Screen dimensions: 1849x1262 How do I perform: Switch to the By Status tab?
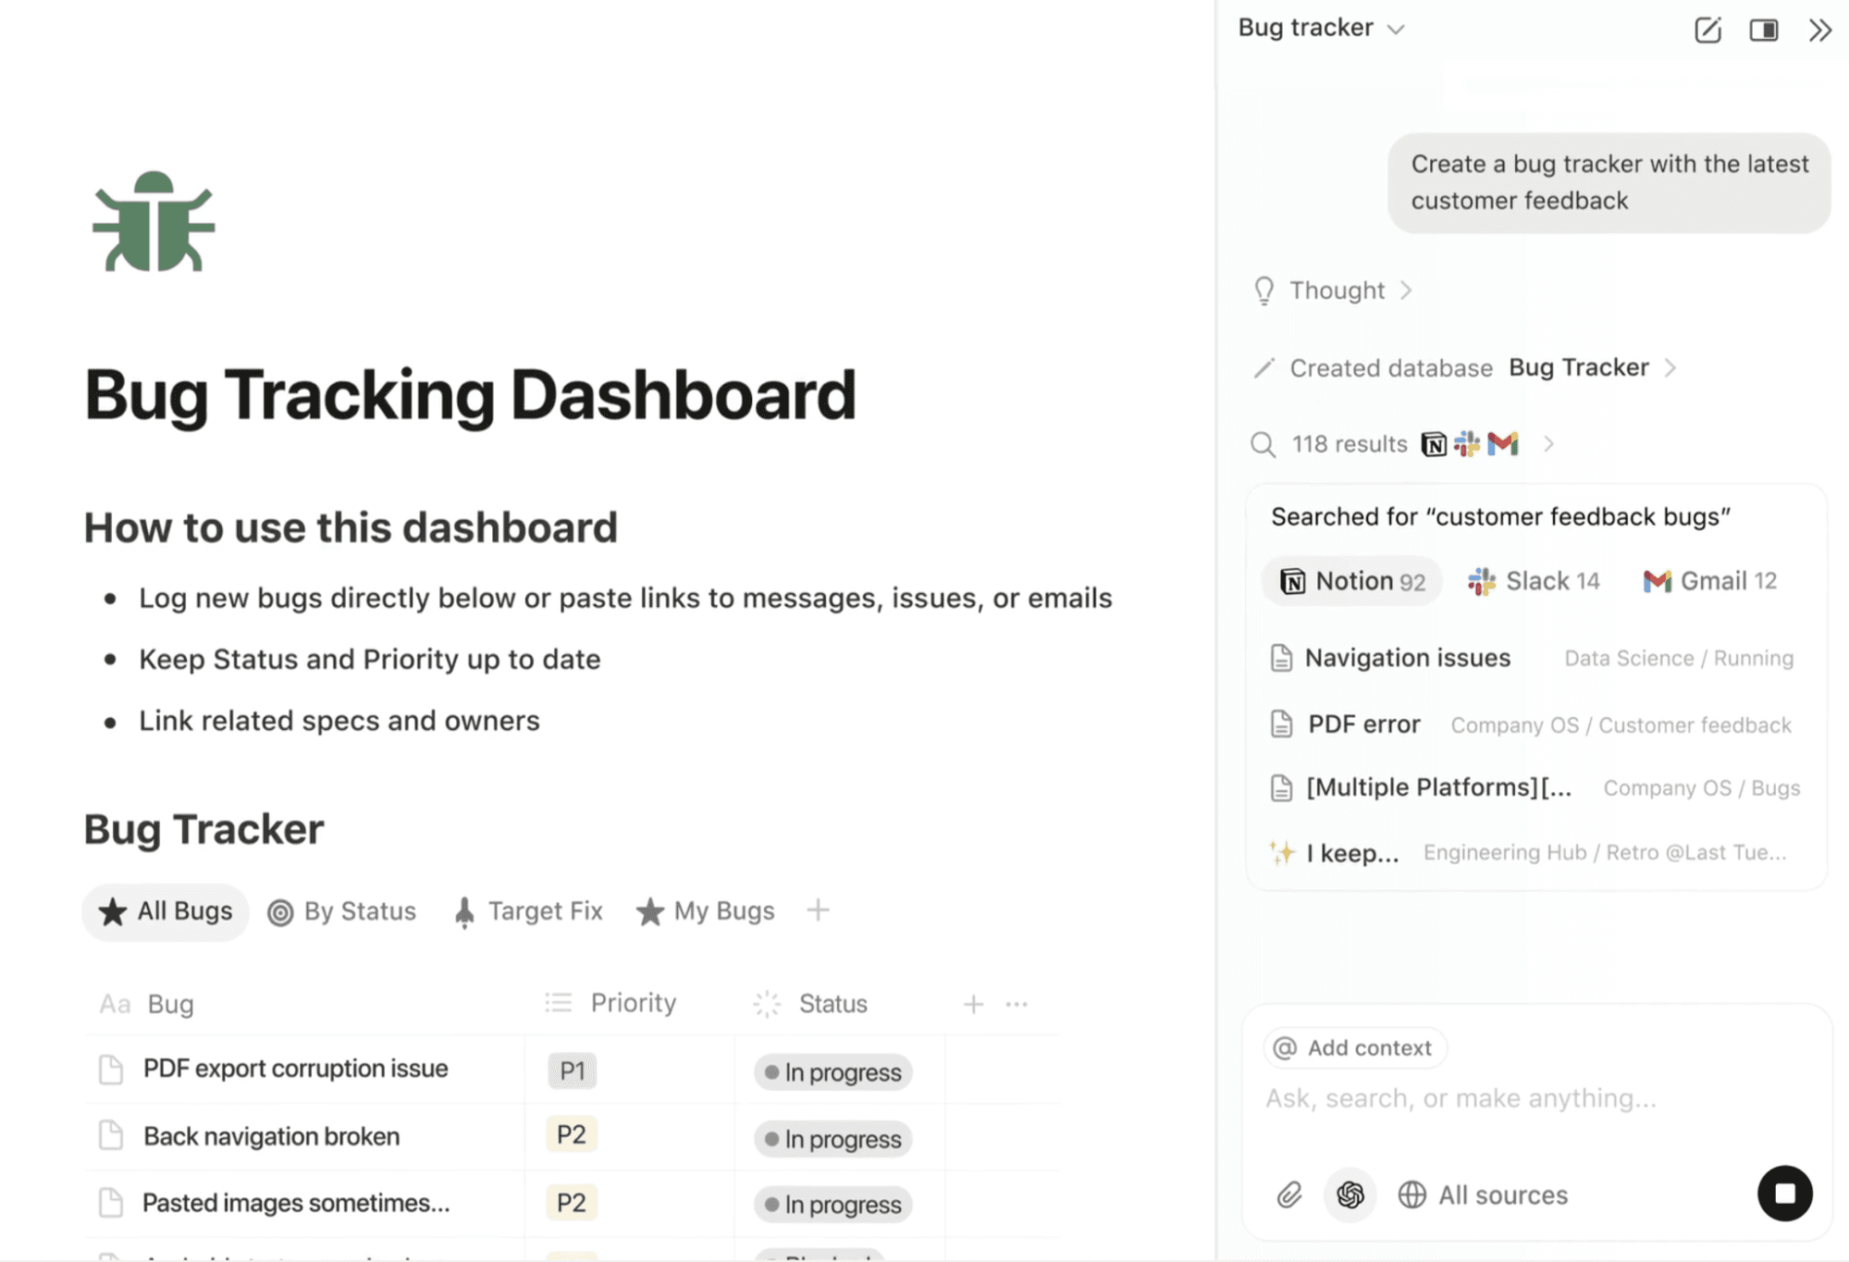point(342,911)
